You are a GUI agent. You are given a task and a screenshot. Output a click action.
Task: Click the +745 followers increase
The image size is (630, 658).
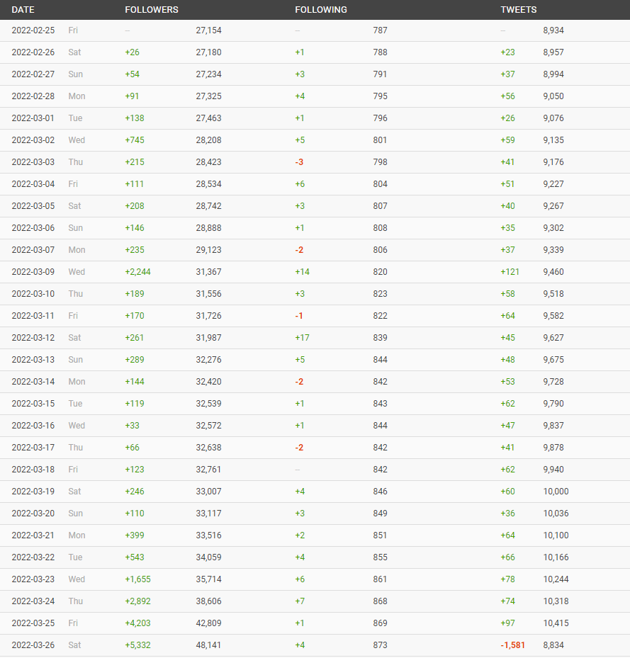pos(135,140)
